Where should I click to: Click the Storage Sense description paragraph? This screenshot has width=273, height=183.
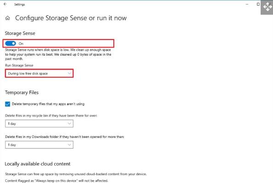[x=58, y=54]
